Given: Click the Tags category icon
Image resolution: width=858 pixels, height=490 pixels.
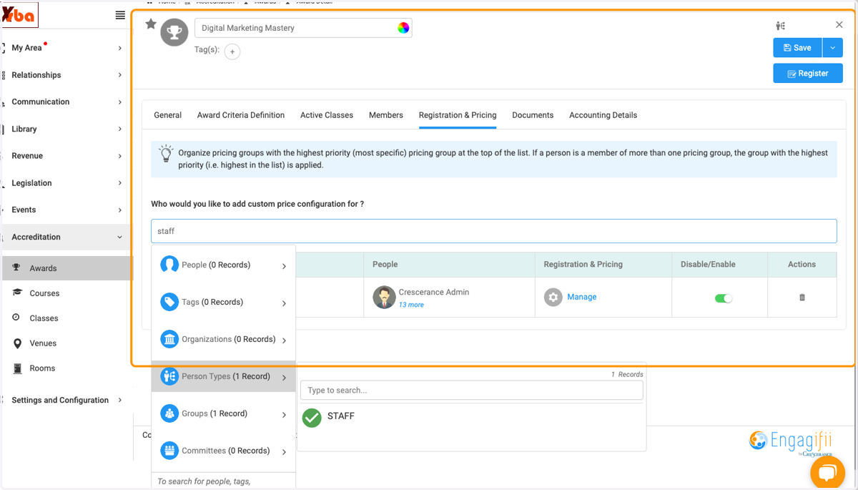Looking at the screenshot, I should [x=169, y=302].
